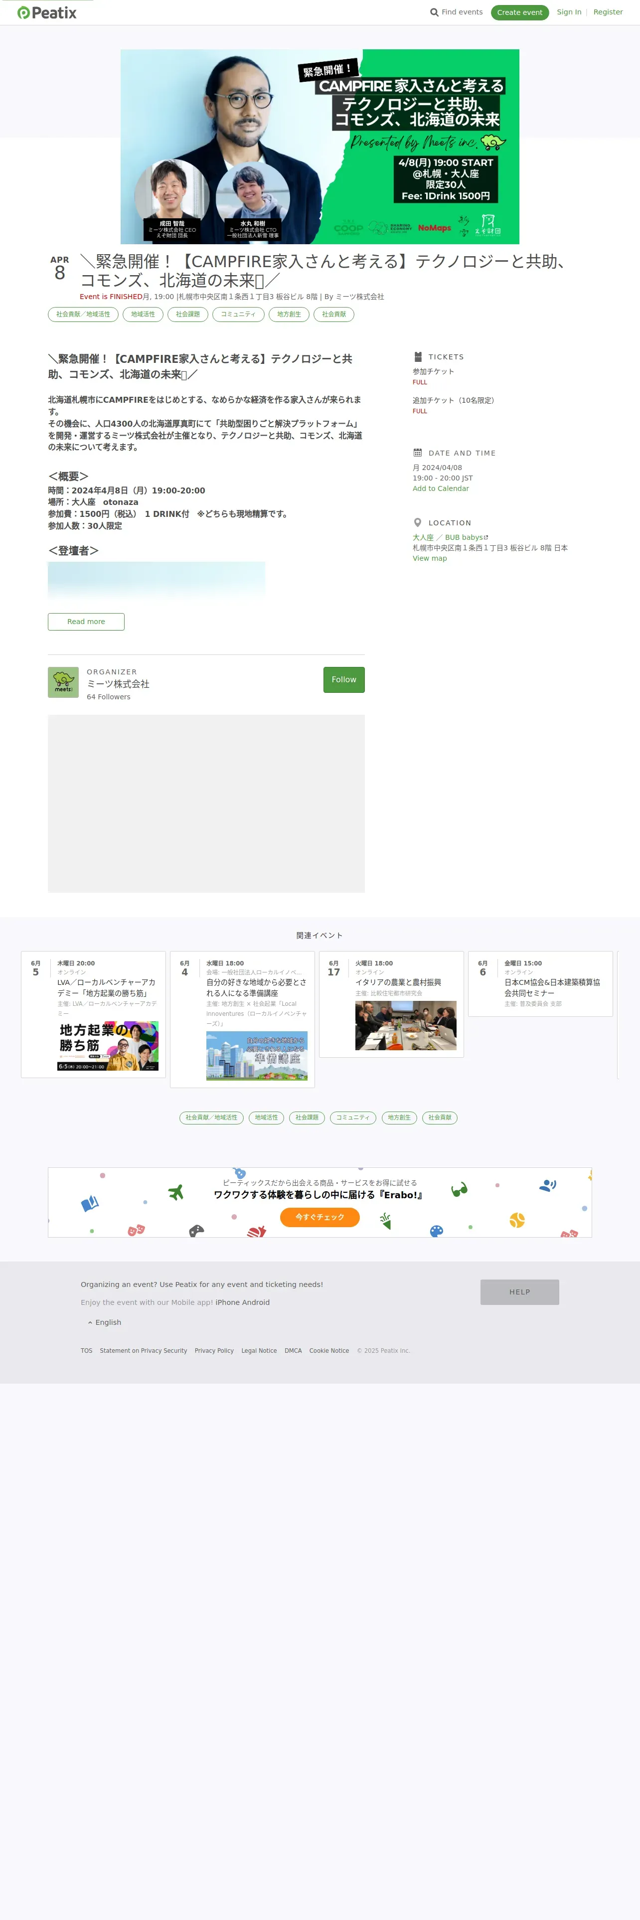Click the 関連イベント heading
The height and width of the screenshot is (1920, 640).
pyautogui.click(x=320, y=936)
